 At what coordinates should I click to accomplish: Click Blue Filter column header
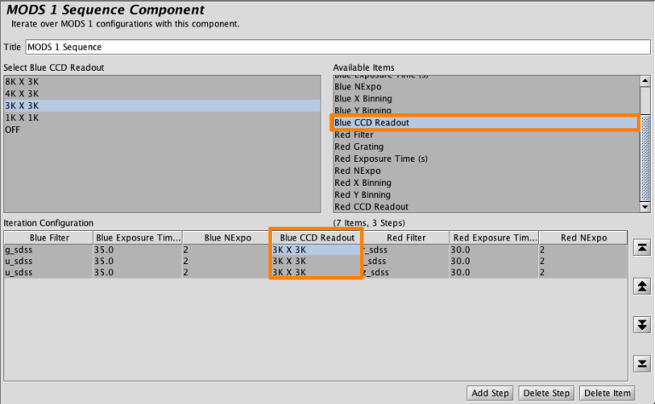coord(49,238)
